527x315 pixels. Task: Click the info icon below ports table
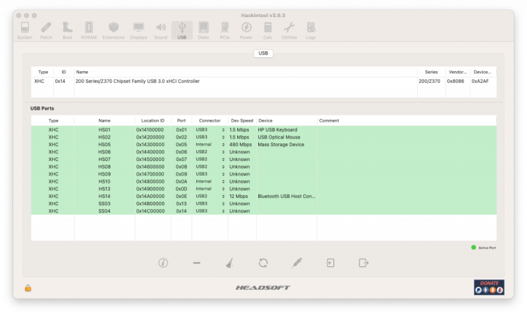[163, 263]
